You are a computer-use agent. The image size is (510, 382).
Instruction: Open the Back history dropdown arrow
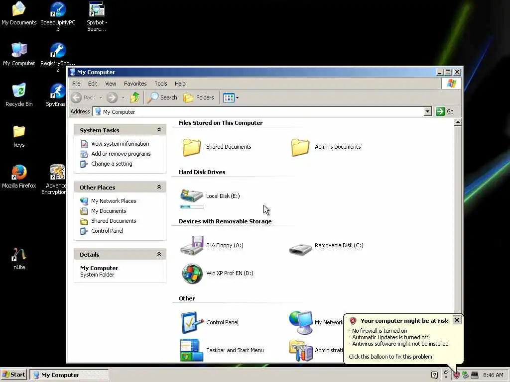pyautogui.click(x=101, y=97)
